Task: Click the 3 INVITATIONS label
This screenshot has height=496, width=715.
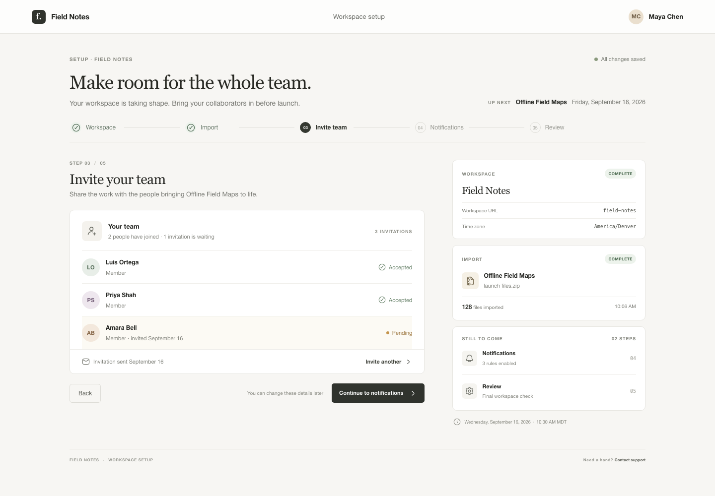Action: [x=393, y=232]
